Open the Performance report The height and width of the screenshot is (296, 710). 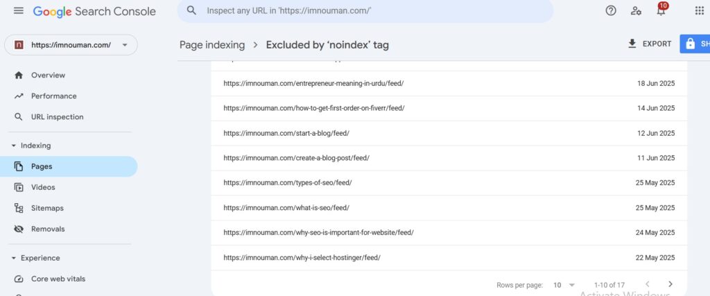pyautogui.click(x=54, y=96)
